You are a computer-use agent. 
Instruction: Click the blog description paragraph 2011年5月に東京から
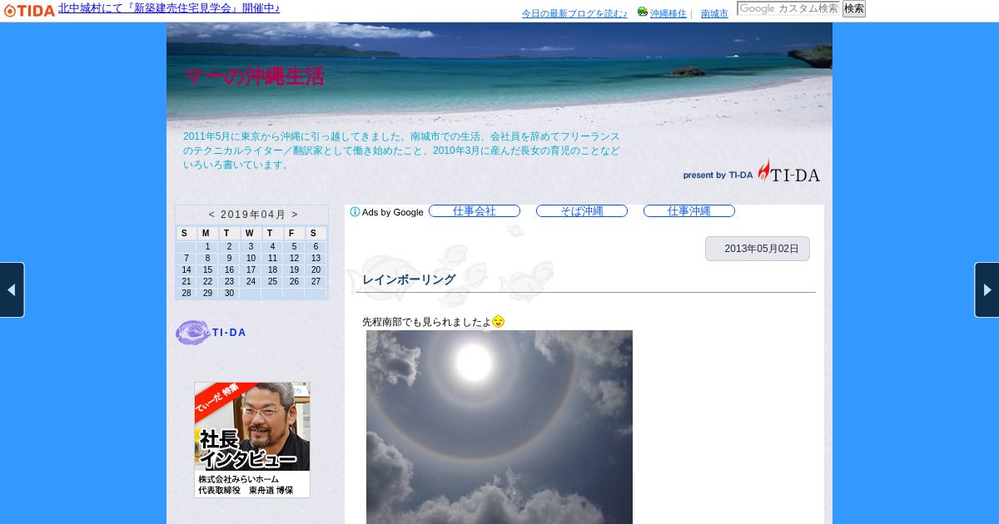pyautogui.click(x=401, y=151)
